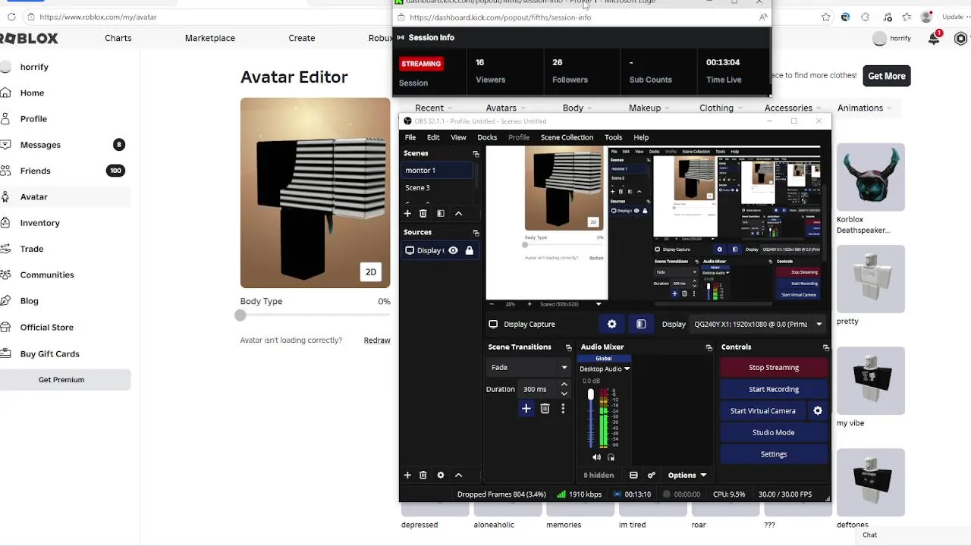Enable Studio Mode in OBS Controls
This screenshot has height=546, width=971.
pyautogui.click(x=774, y=433)
